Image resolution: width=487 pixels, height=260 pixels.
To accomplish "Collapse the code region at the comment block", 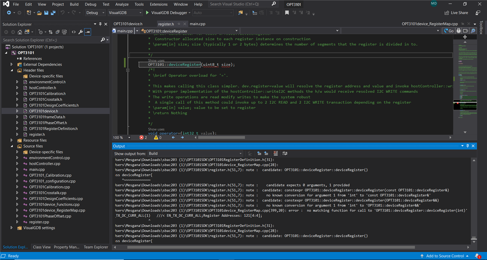I will [x=127, y=70].
